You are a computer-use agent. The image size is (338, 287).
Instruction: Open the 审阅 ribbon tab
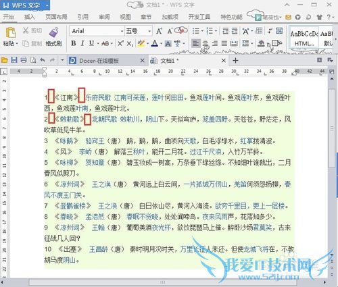click(104, 17)
